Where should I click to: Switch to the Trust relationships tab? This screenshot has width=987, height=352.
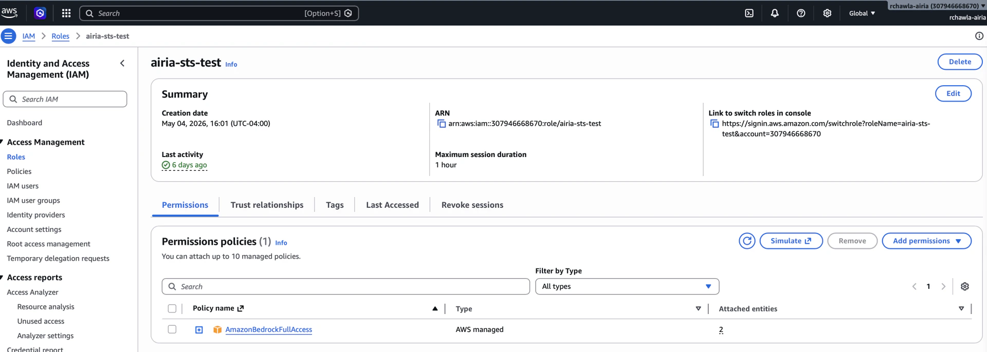point(267,205)
